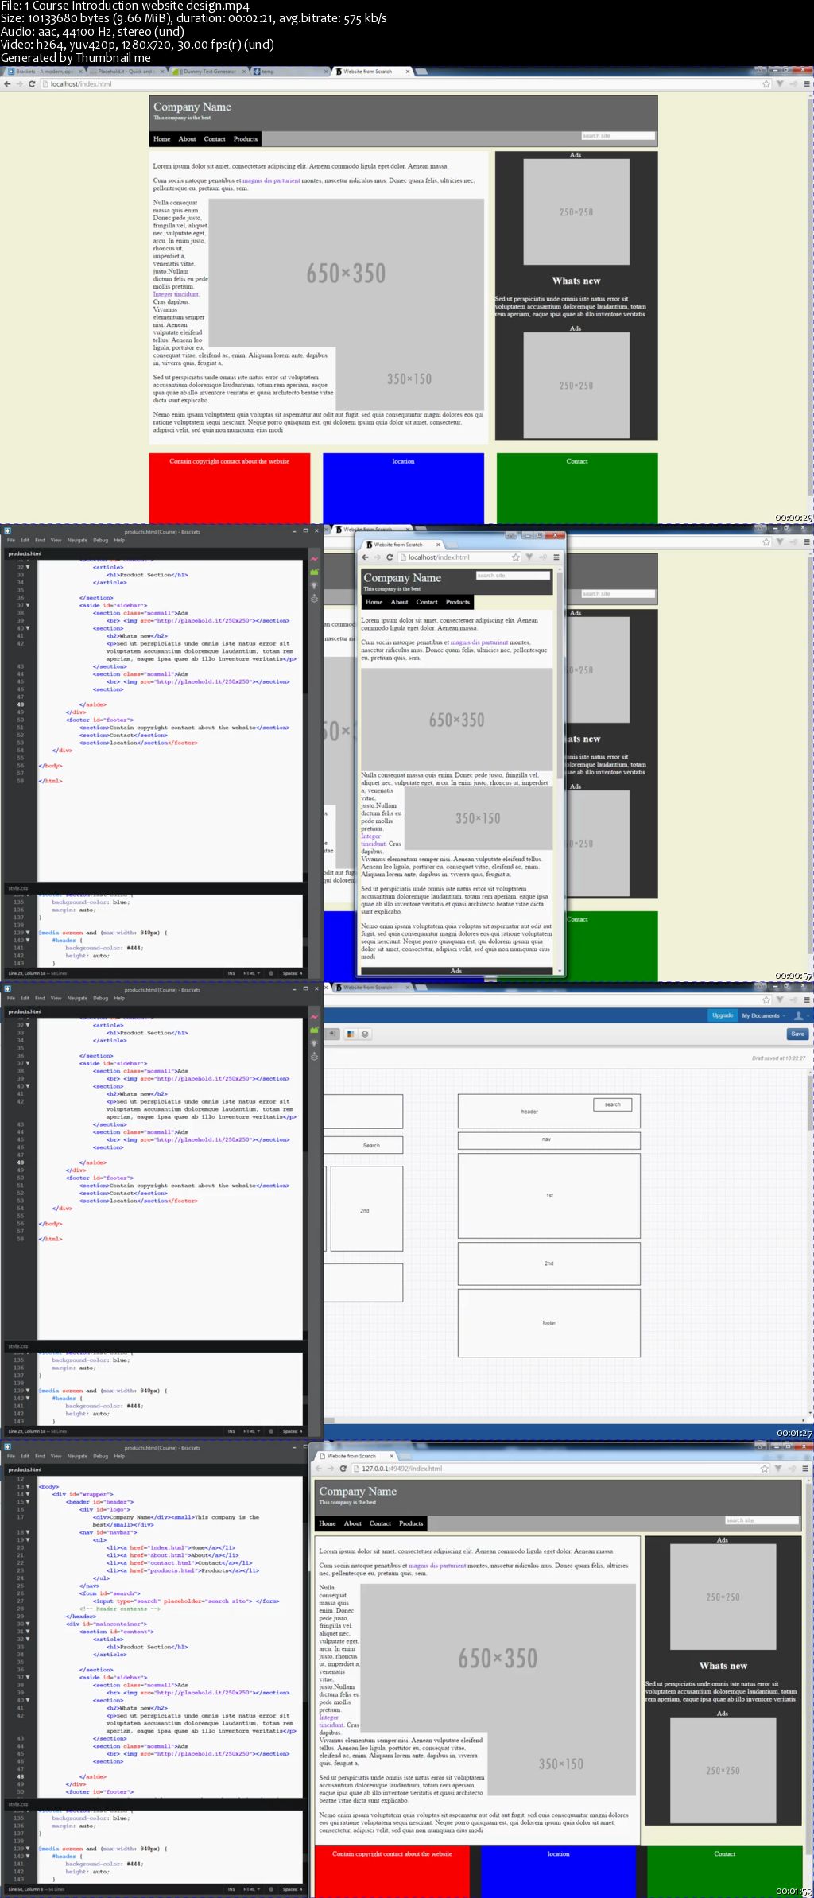Open user account icon dropdown in wireframe tool
This screenshot has height=1898, width=814.
(x=800, y=1015)
